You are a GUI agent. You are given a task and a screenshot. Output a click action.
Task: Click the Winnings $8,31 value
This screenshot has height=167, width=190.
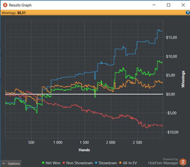click(21, 13)
